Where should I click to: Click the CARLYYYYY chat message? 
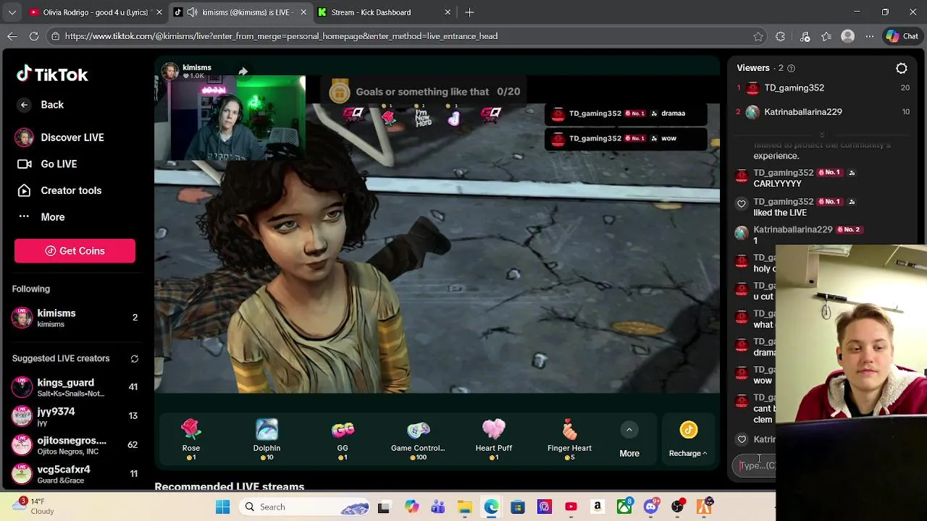click(777, 184)
